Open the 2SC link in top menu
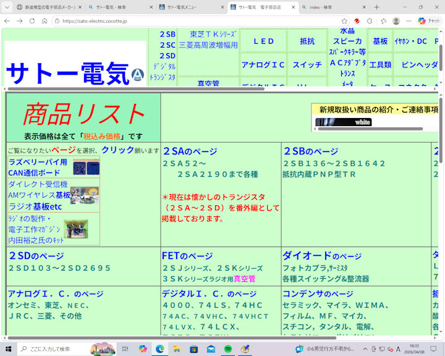 (x=167, y=45)
